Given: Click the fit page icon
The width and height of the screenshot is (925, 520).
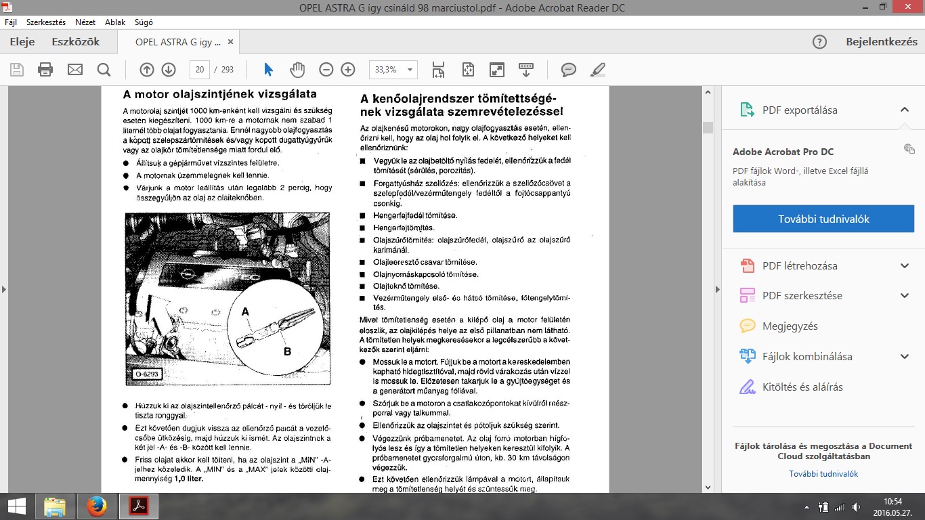Looking at the screenshot, I should coord(468,69).
